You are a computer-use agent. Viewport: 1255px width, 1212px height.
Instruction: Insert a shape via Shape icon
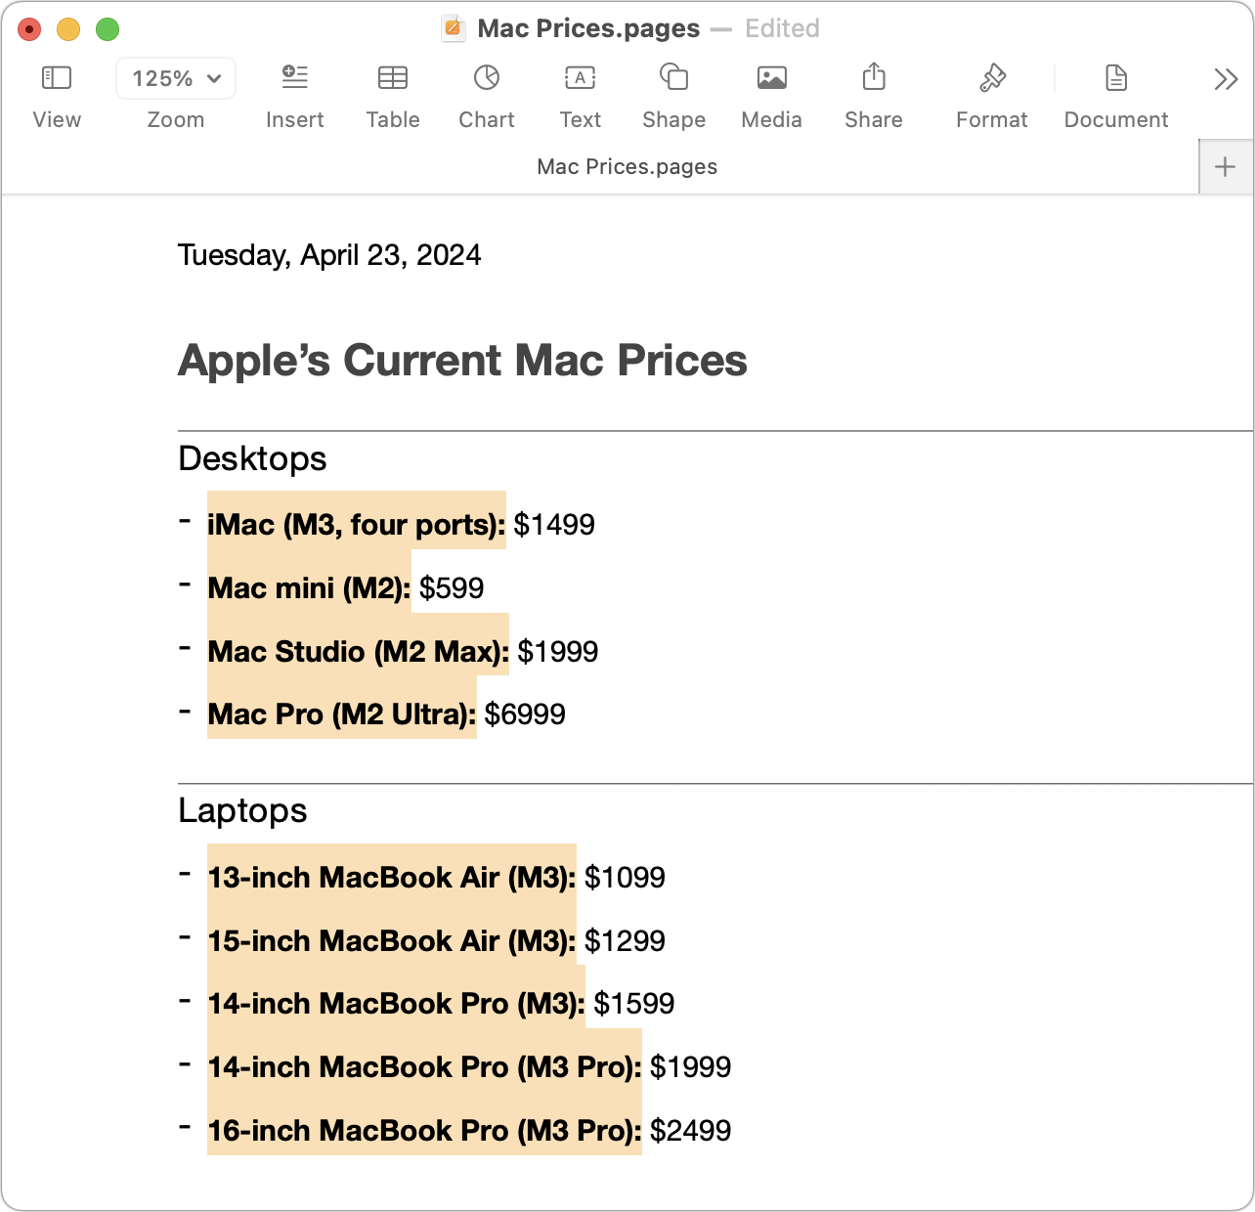pyautogui.click(x=673, y=77)
